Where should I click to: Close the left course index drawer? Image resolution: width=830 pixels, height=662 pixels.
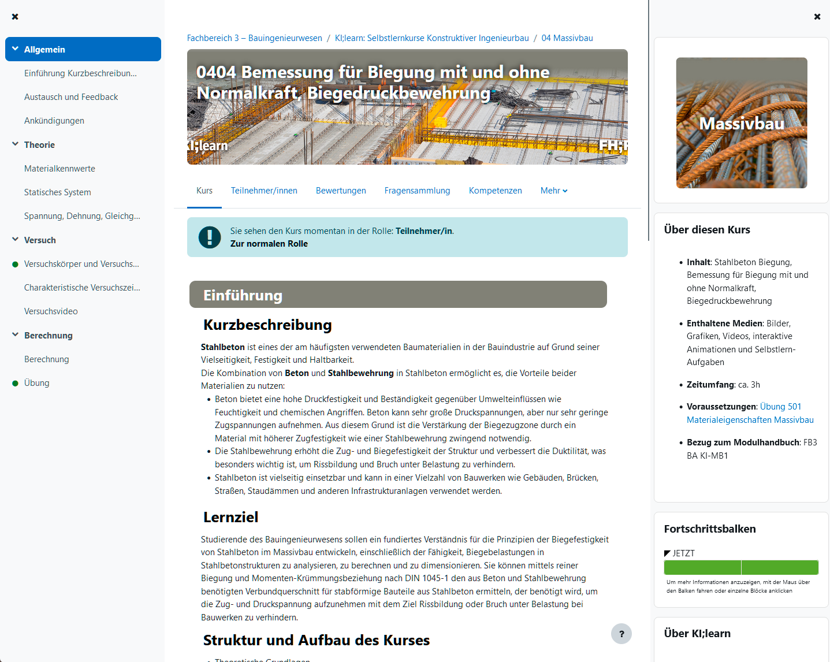pyautogui.click(x=15, y=17)
